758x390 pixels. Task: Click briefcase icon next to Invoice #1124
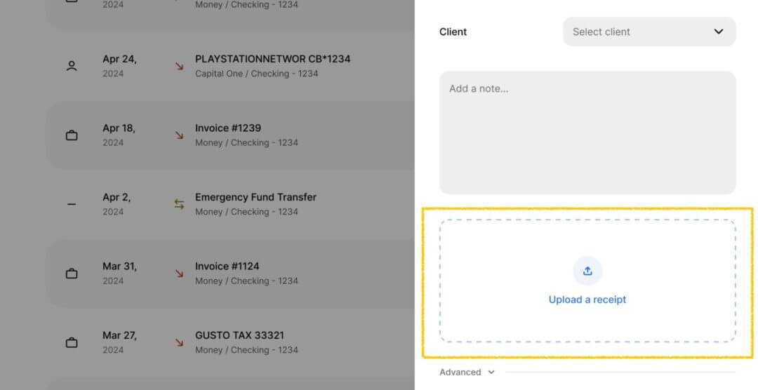72,274
